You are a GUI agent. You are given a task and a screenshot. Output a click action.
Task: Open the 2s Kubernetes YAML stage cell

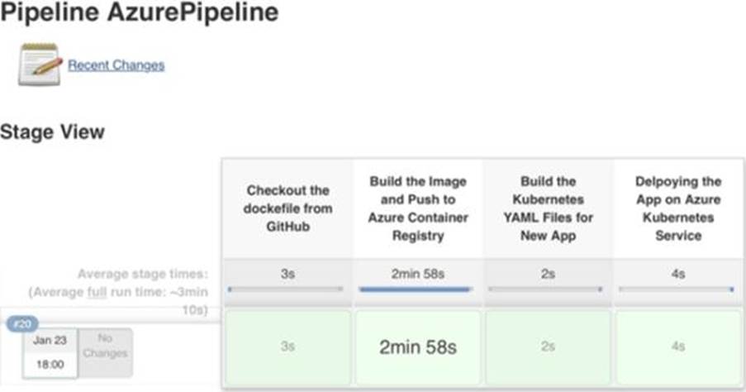pos(548,347)
